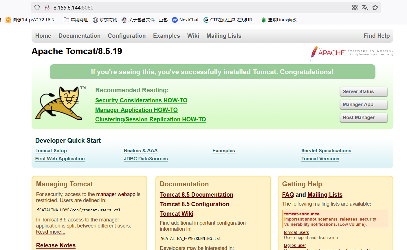
Task: Click the Managing Tomcat heading
Action: tap(65, 184)
